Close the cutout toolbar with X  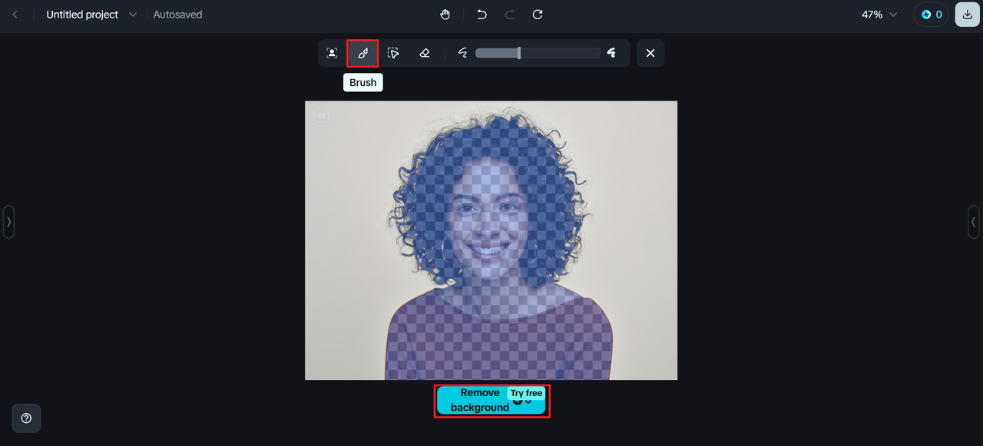(x=650, y=53)
